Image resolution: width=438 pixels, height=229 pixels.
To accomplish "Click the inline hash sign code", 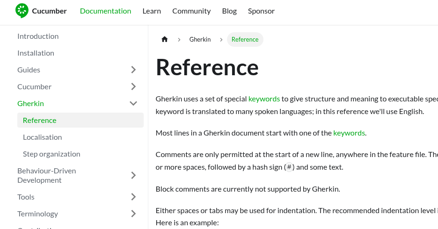I will click(289, 167).
